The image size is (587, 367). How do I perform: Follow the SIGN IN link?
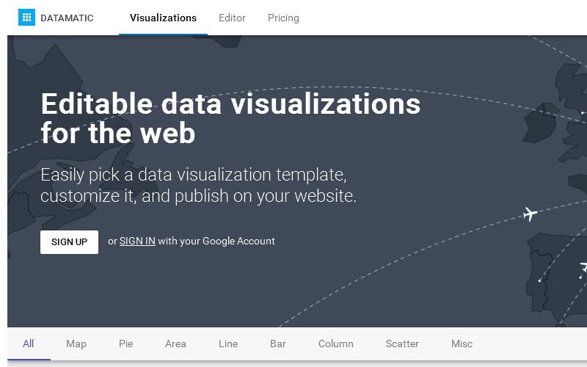137,241
